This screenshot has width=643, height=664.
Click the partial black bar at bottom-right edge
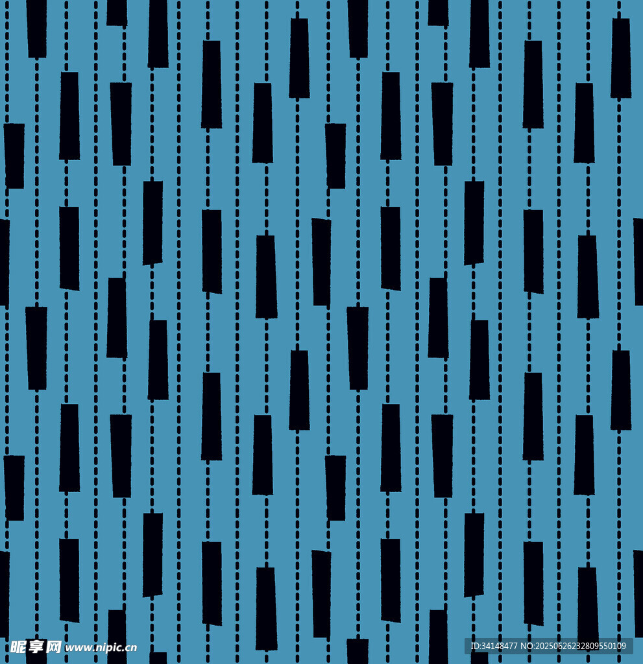638,593
